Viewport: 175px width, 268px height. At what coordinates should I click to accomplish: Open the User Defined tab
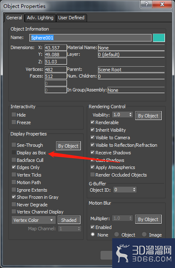pos(71,18)
